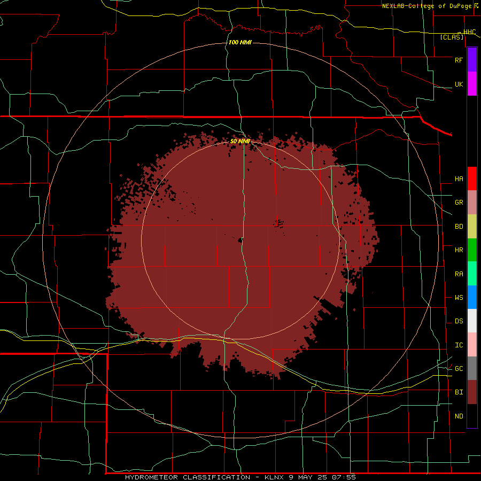
Task: Select the dusty pink GR legend swatch
Action: click(x=472, y=203)
